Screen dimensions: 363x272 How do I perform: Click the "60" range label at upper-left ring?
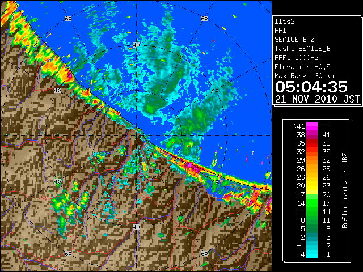68,18
